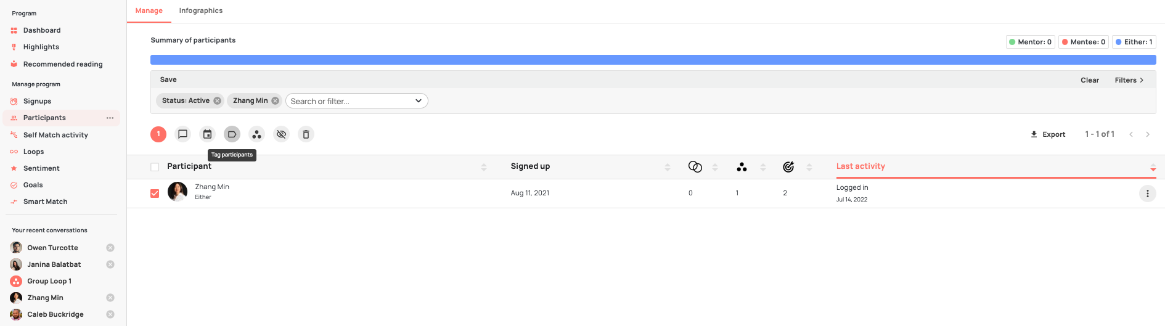Switch to the Infographics tab
The height and width of the screenshot is (326, 1165).
pyautogui.click(x=201, y=10)
